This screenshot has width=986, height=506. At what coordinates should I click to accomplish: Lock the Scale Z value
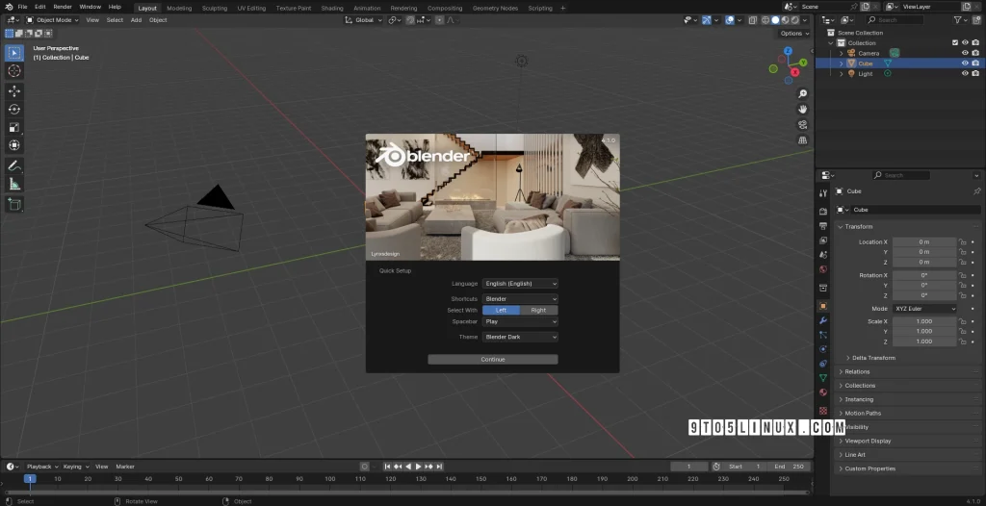point(962,342)
